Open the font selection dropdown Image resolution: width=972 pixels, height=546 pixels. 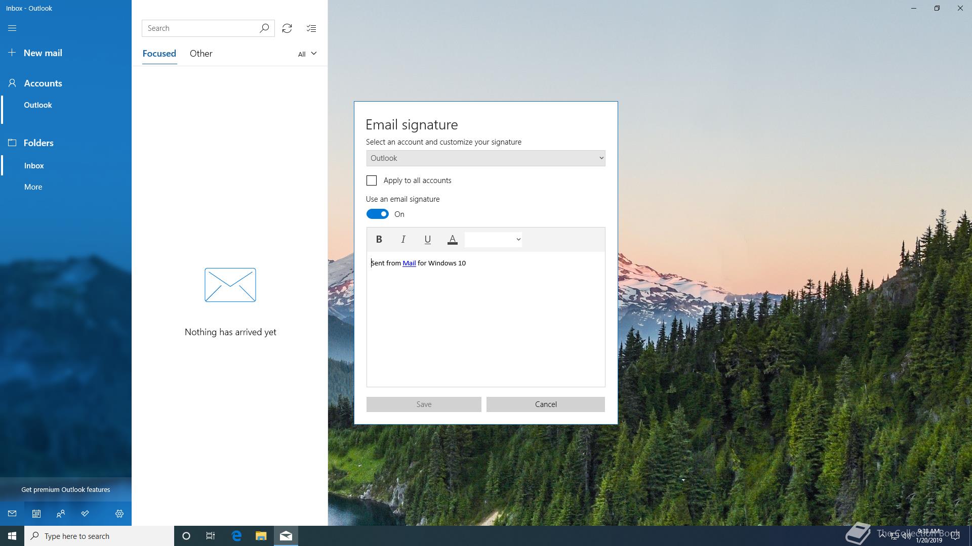(494, 239)
